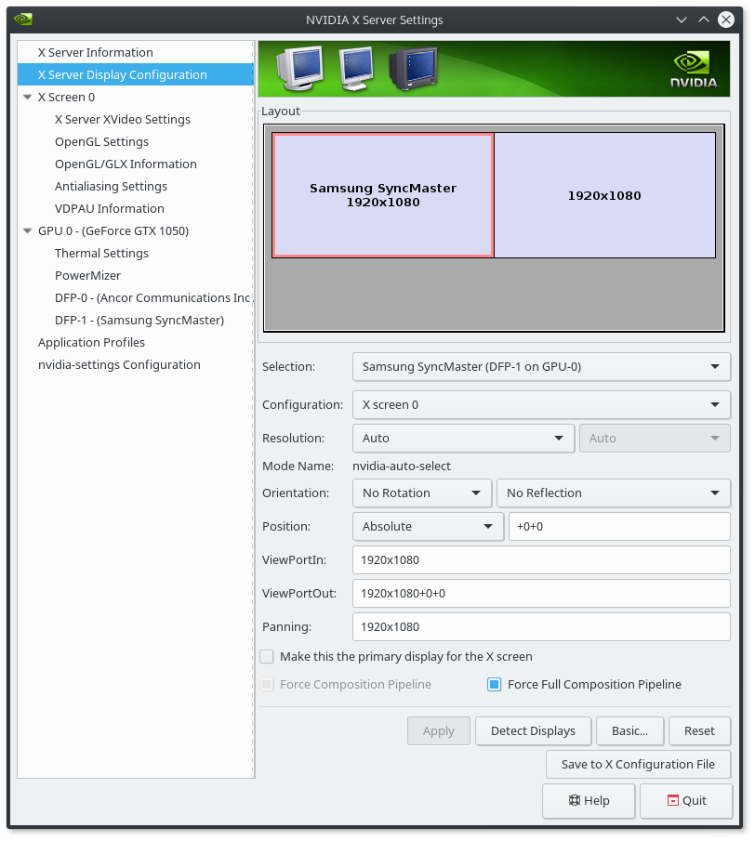Collapse the GPU 0 GeForce GTX 1050 node
Screen dimensions: 755x841
(x=27, y=231)
